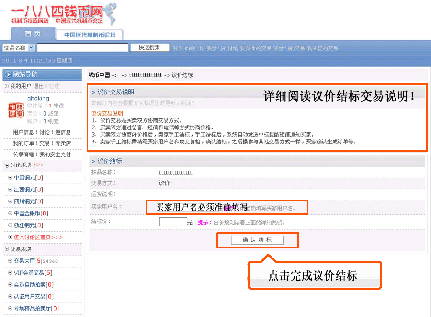The width and height of the screenshot is (431, 317).
Task: Switch to the 首页 tab
Action: tap(33, 34)
